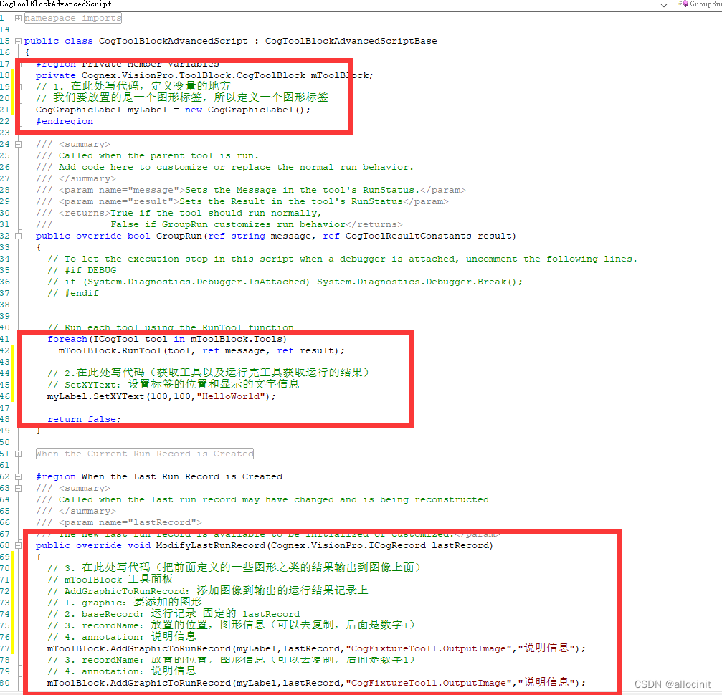Click the 'Add code here to customize' comment line
The image size is (722, 695).
pyautogui.click(x=224, y=167)
